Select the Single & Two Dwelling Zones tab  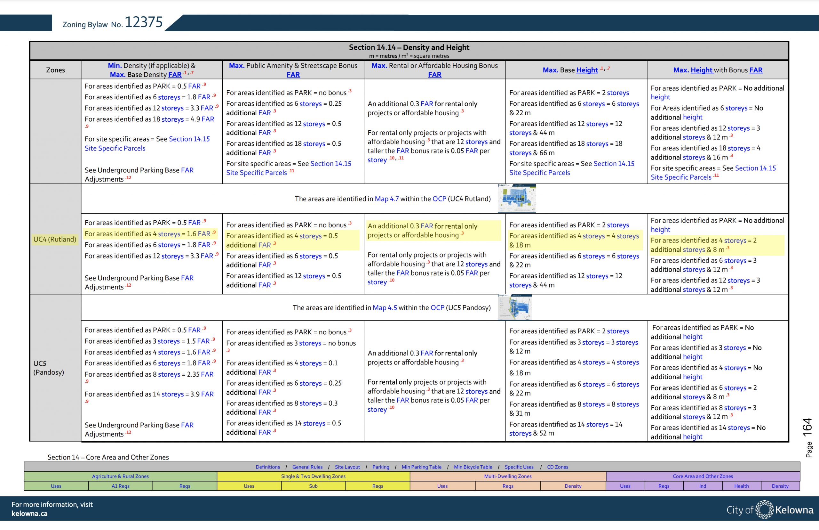pyautogui.click(x=313, y=476)
